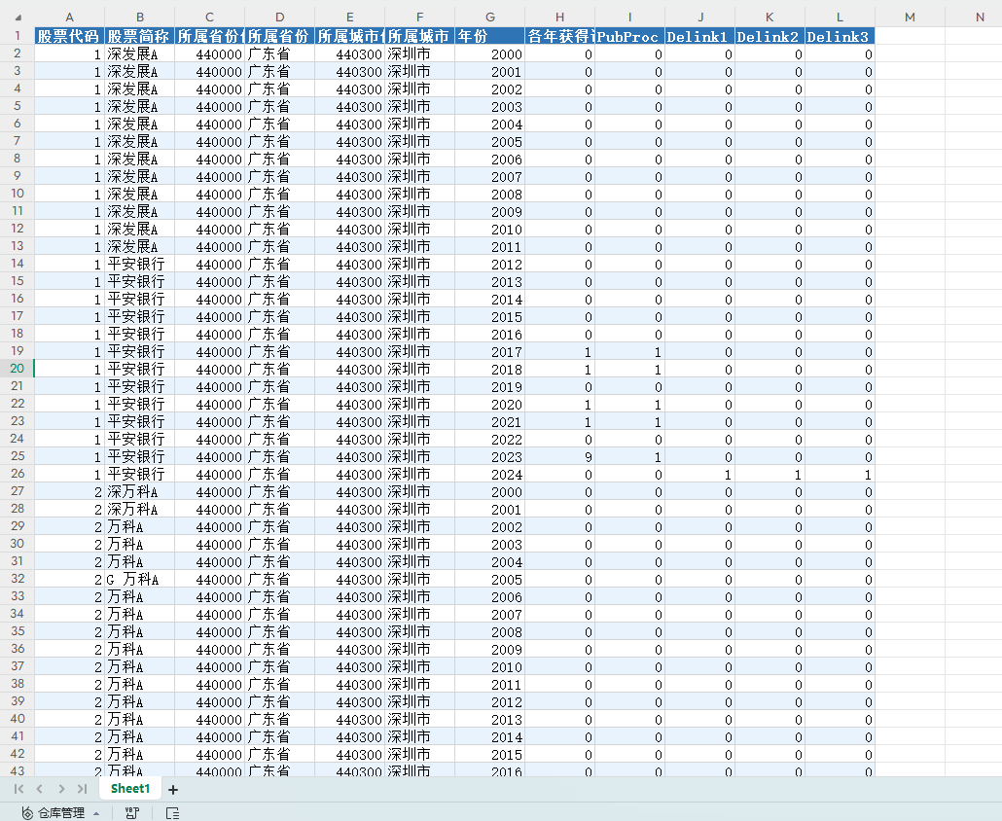Click the 各年获得 header cell in column H
1002x821 pixels.
pyautogui.click(x=559, y=36)
